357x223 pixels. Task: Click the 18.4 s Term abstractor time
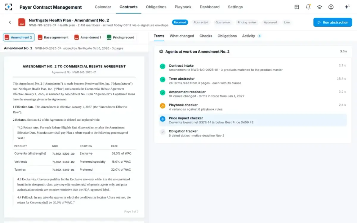(341, 78)
